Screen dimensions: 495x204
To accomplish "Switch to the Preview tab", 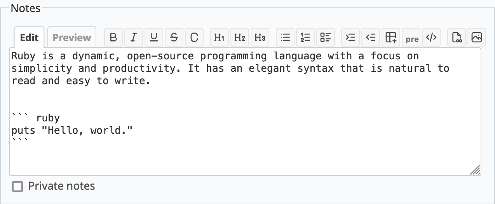I will coord(72,38).
